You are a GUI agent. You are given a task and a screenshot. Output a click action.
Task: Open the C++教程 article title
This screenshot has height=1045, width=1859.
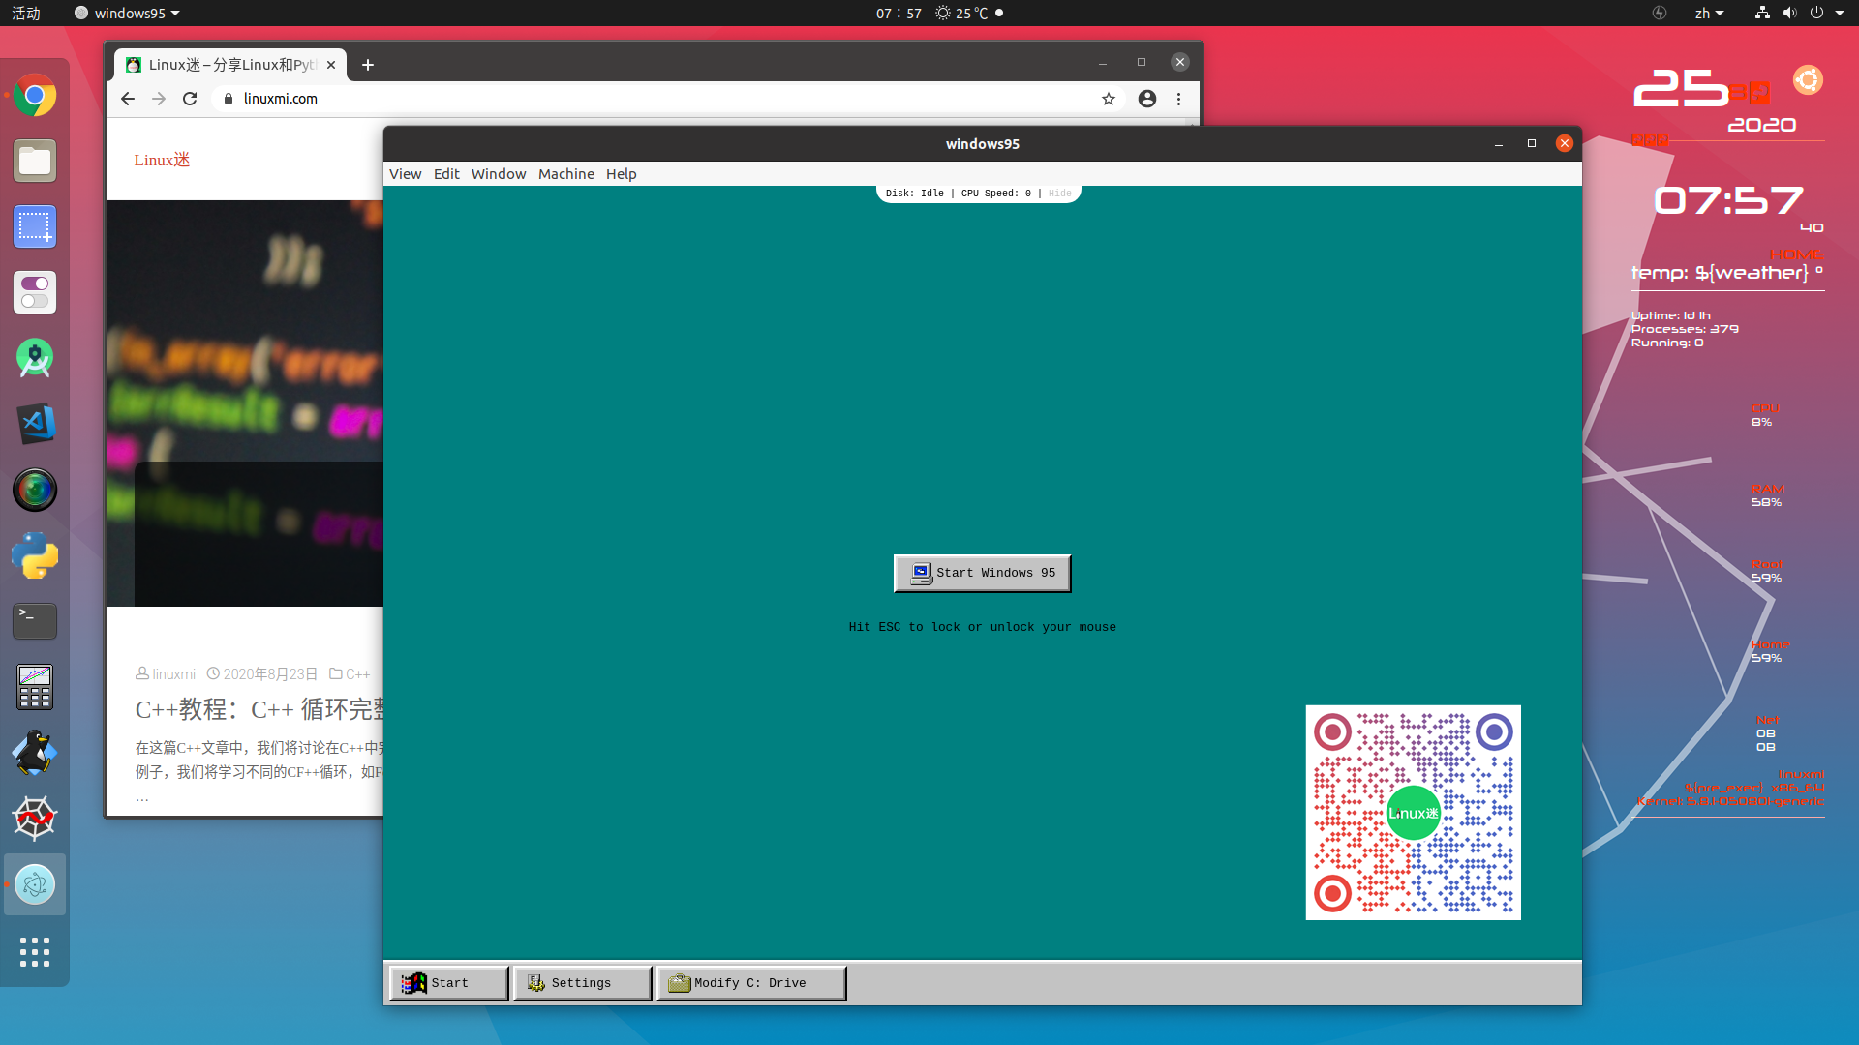[x=259, y=709]
